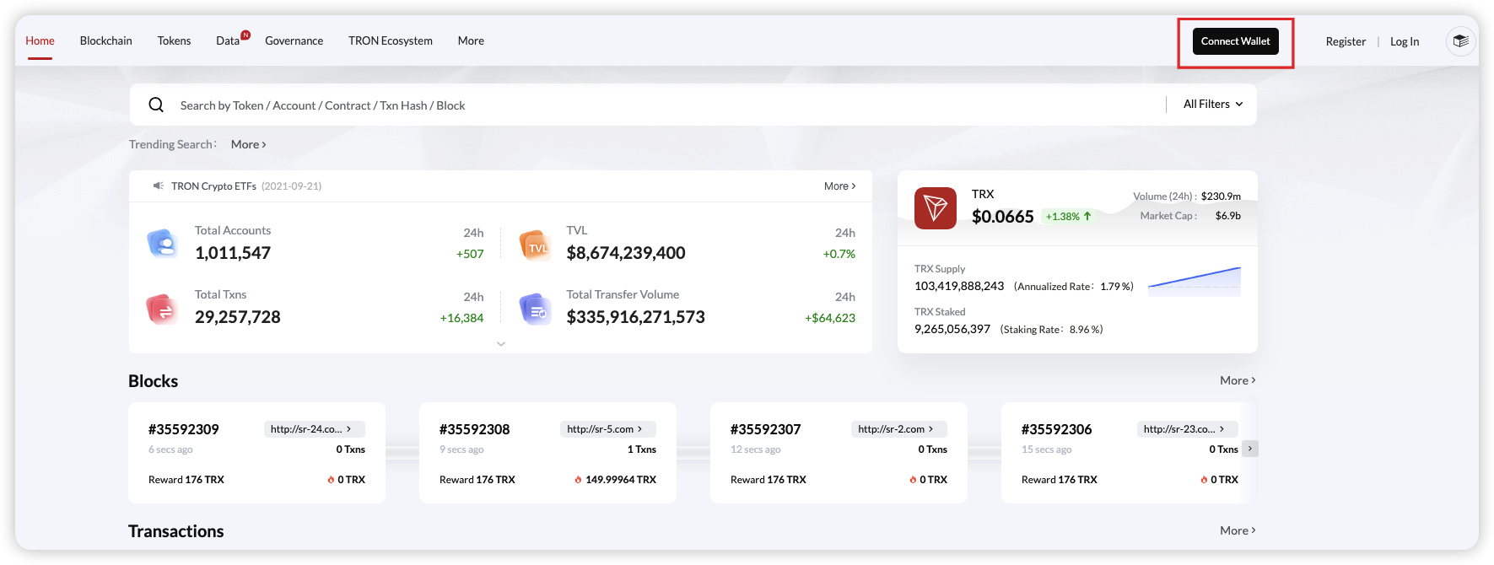Viewport: 1494px width, 565px height.
Task: Open the Data menu
Action: tap(228, 40)
